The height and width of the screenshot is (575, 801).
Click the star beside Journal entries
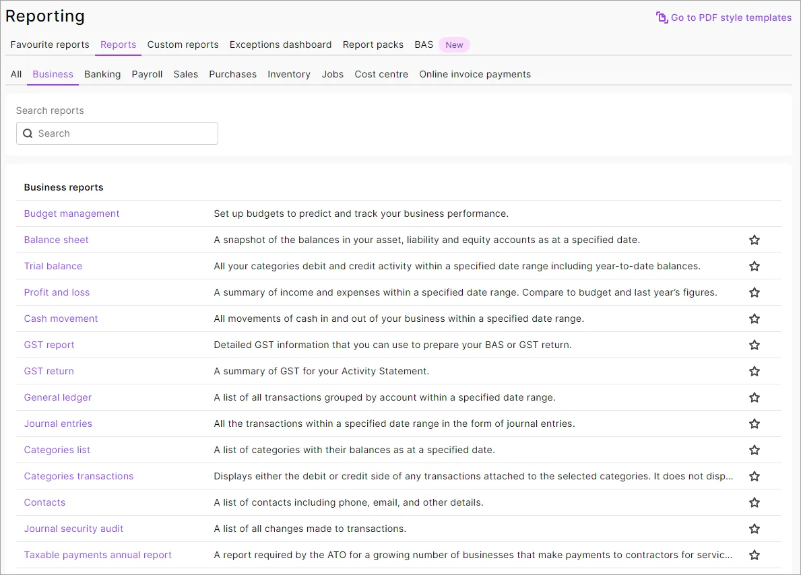point(754,424)
